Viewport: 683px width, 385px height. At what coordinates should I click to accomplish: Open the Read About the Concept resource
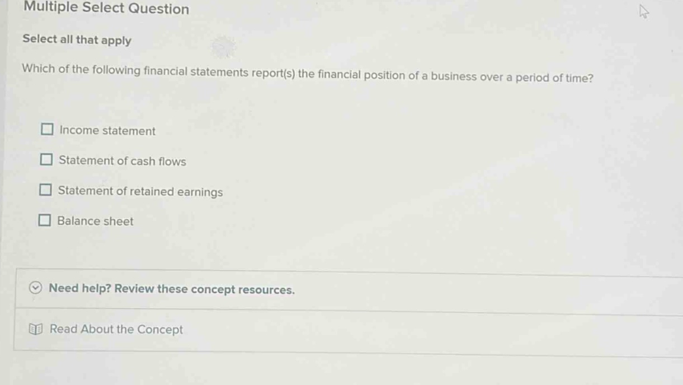pos(115,329)
